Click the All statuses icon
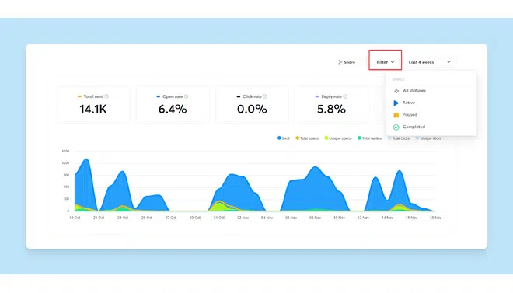This screenshot has height=293, width=513. pyautogui.click(x=396, y=91)
